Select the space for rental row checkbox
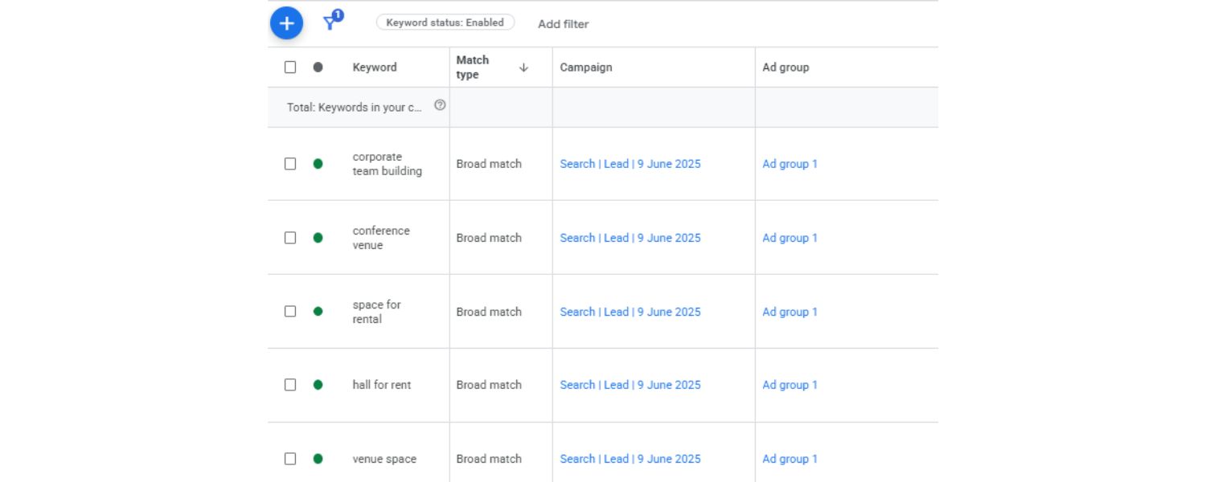The height and width of the screenshot is (482, 1206). tap(290, 312)
